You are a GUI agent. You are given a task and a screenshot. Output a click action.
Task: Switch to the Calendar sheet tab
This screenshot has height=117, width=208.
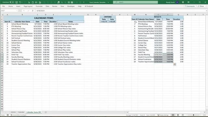[21, 112]
